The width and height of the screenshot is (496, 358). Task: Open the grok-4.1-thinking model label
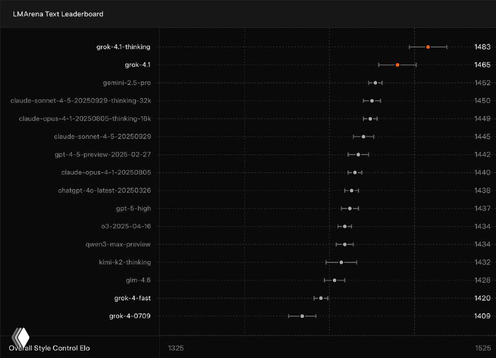(123, 47)
